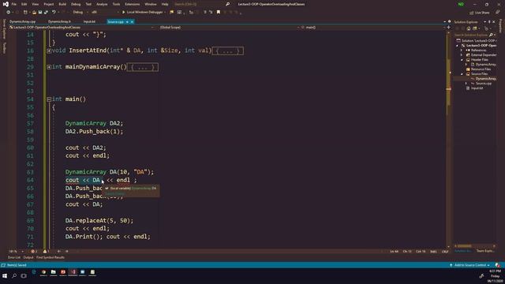The width and height of the screenshot is (505, 284).
Task: Select Resource Files folder
Action: (x=481, y=69)
